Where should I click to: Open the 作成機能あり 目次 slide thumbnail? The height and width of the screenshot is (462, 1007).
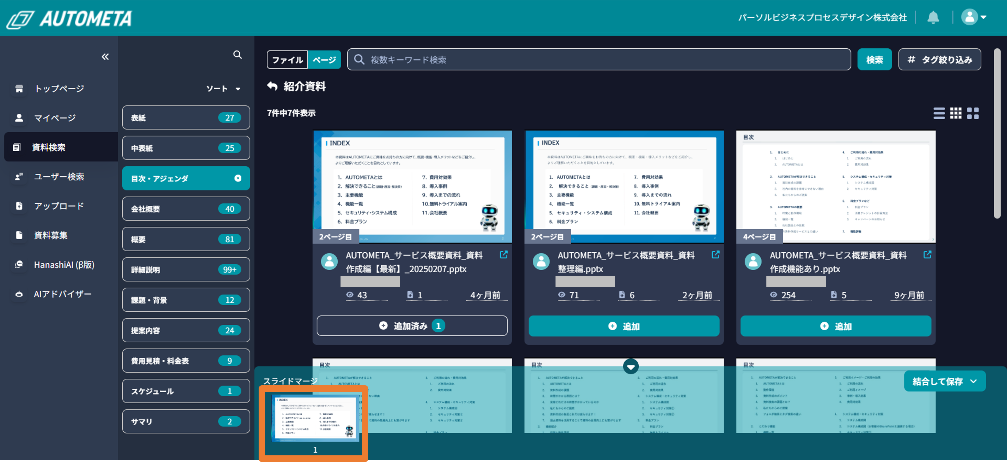click(836, 187)
